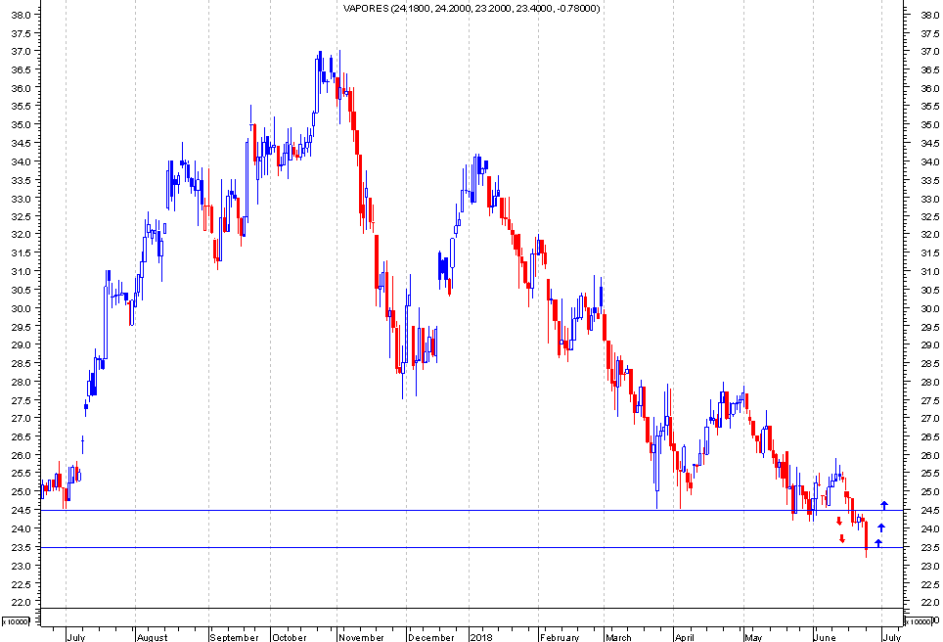
Task: Click the 33.5 price label on right axis
Action: point(929,180)
